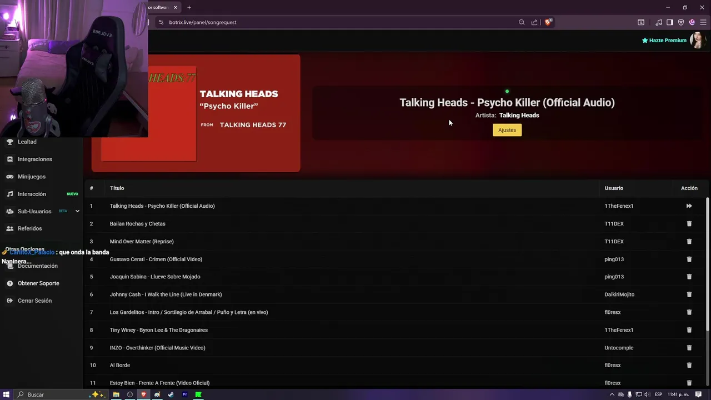
Task: Open the Brave VPN shield icon
Action: (x=681, y=22)
